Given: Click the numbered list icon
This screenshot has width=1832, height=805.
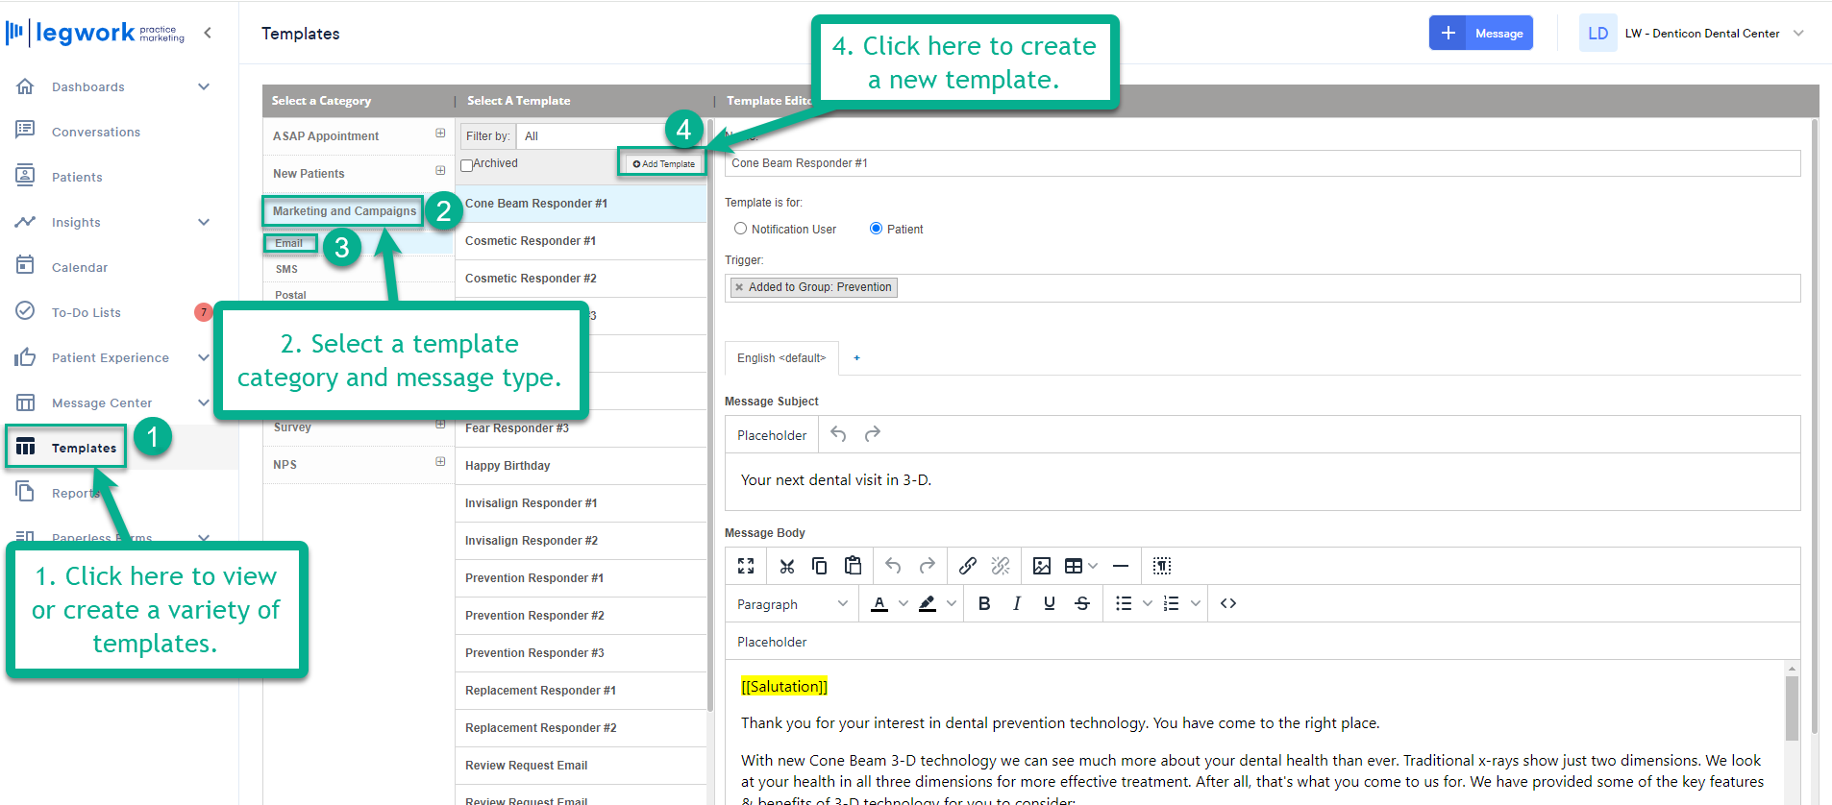Looking at the screenshot, I should (x=1171, y=603).
